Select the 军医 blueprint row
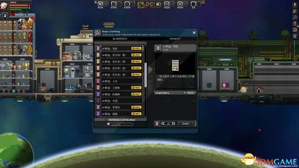 tap(119, 49)
